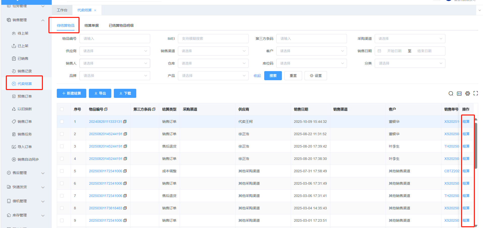The height and width of the screenshot is (228, 483).
Task: Click copy icon in 物品编号 column header
Action: tap(106, 109)
